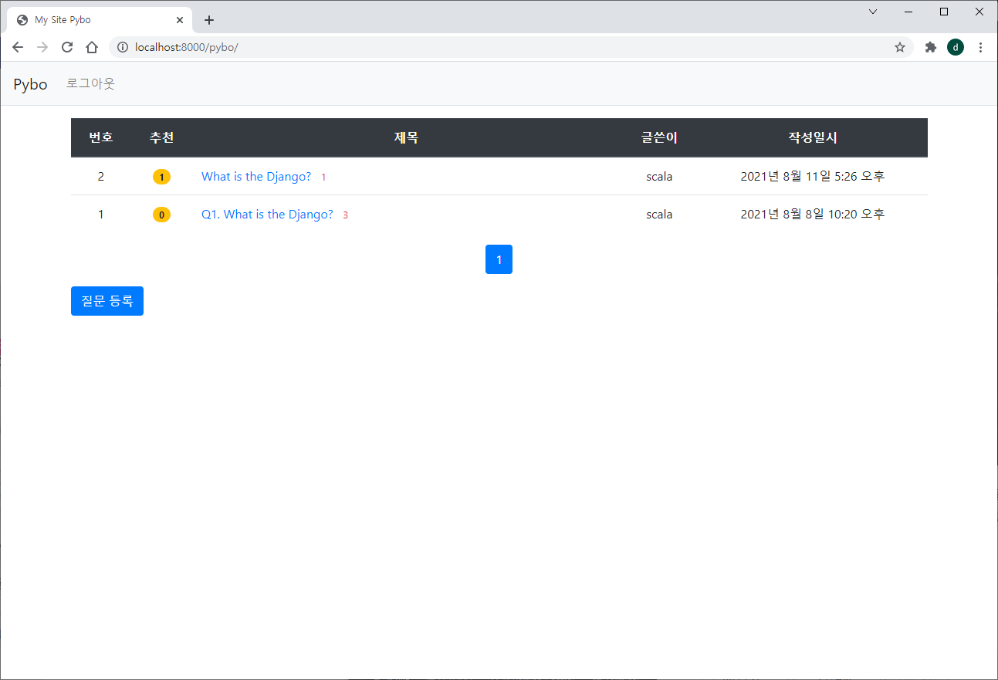
Task: Click row number 2 cell
Action: (101, 176)
